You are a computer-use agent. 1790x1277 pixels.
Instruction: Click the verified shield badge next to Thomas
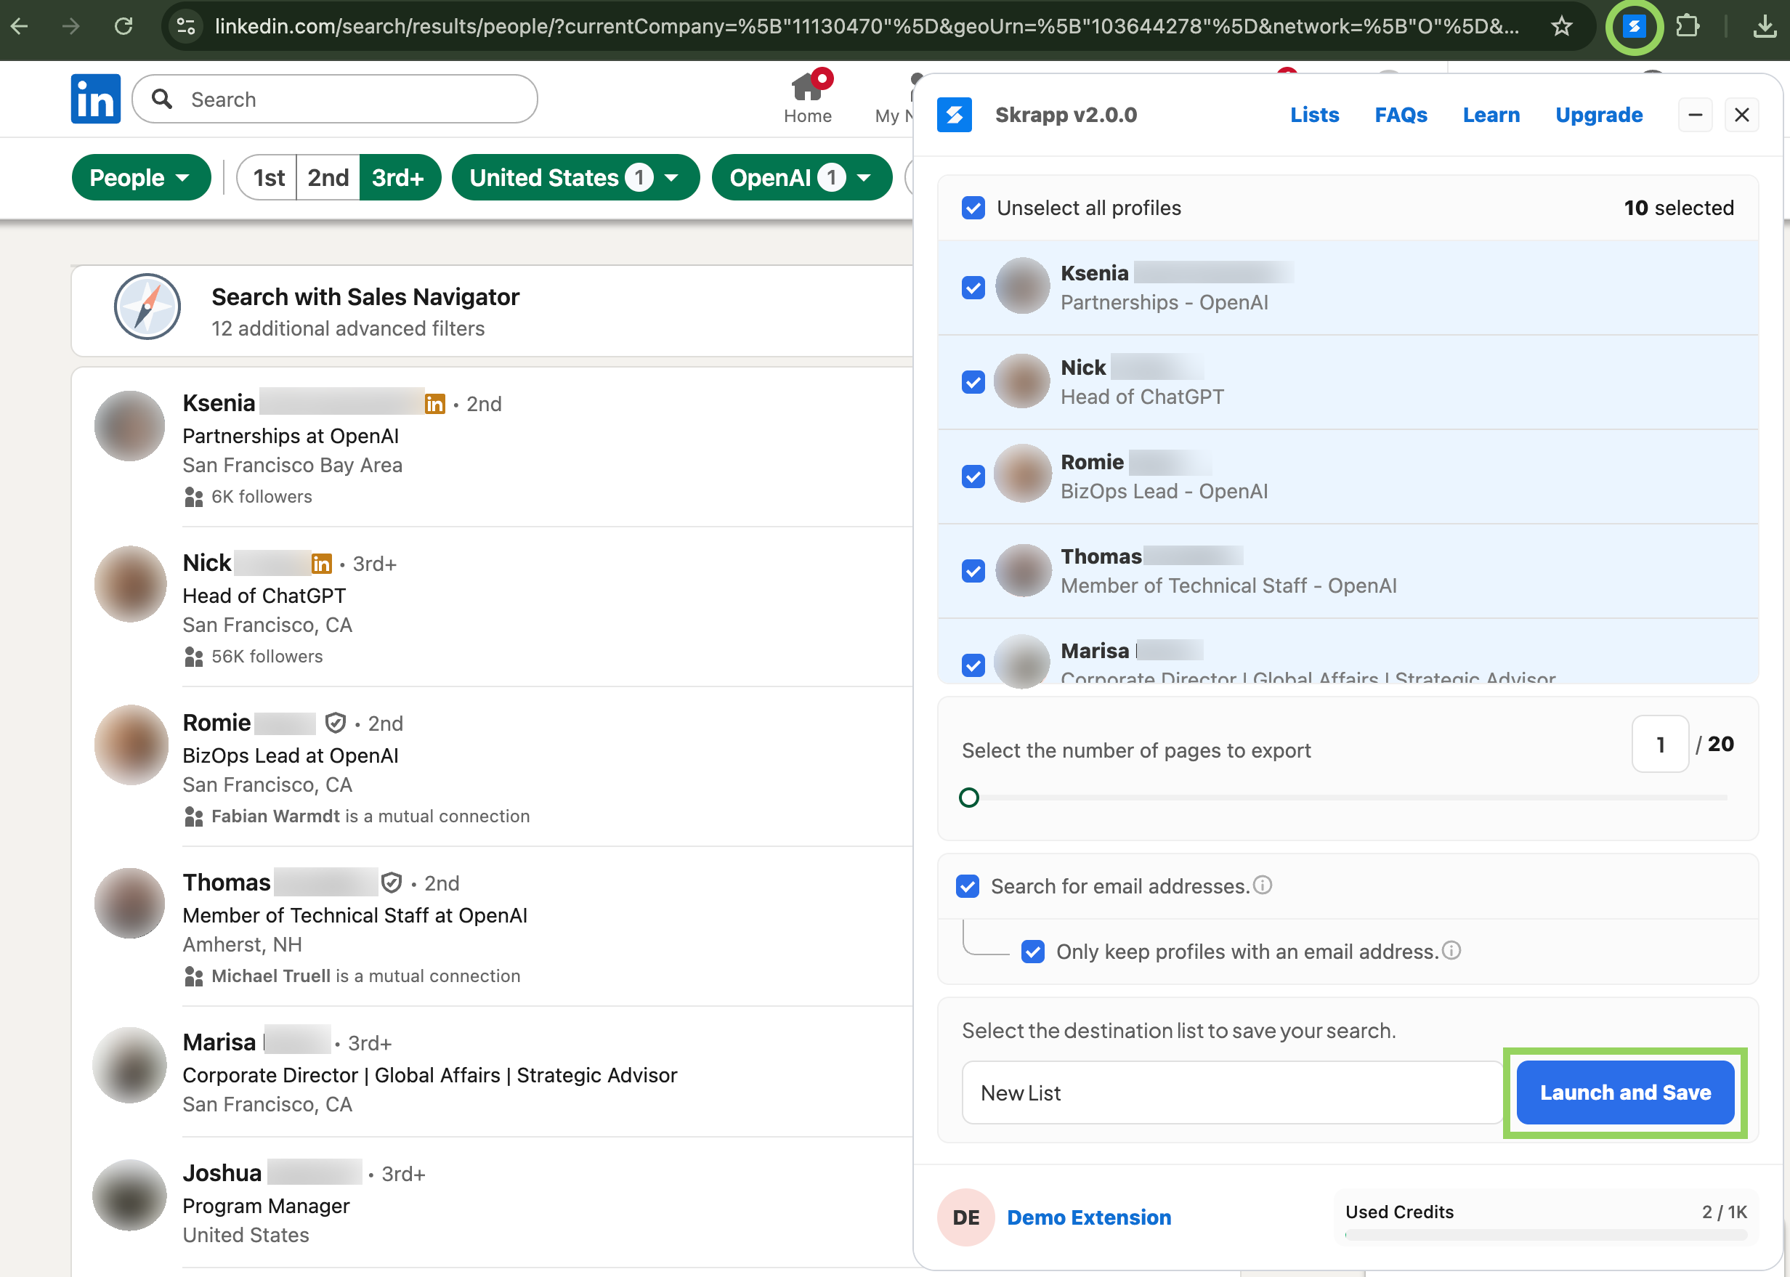click(392, 883)
